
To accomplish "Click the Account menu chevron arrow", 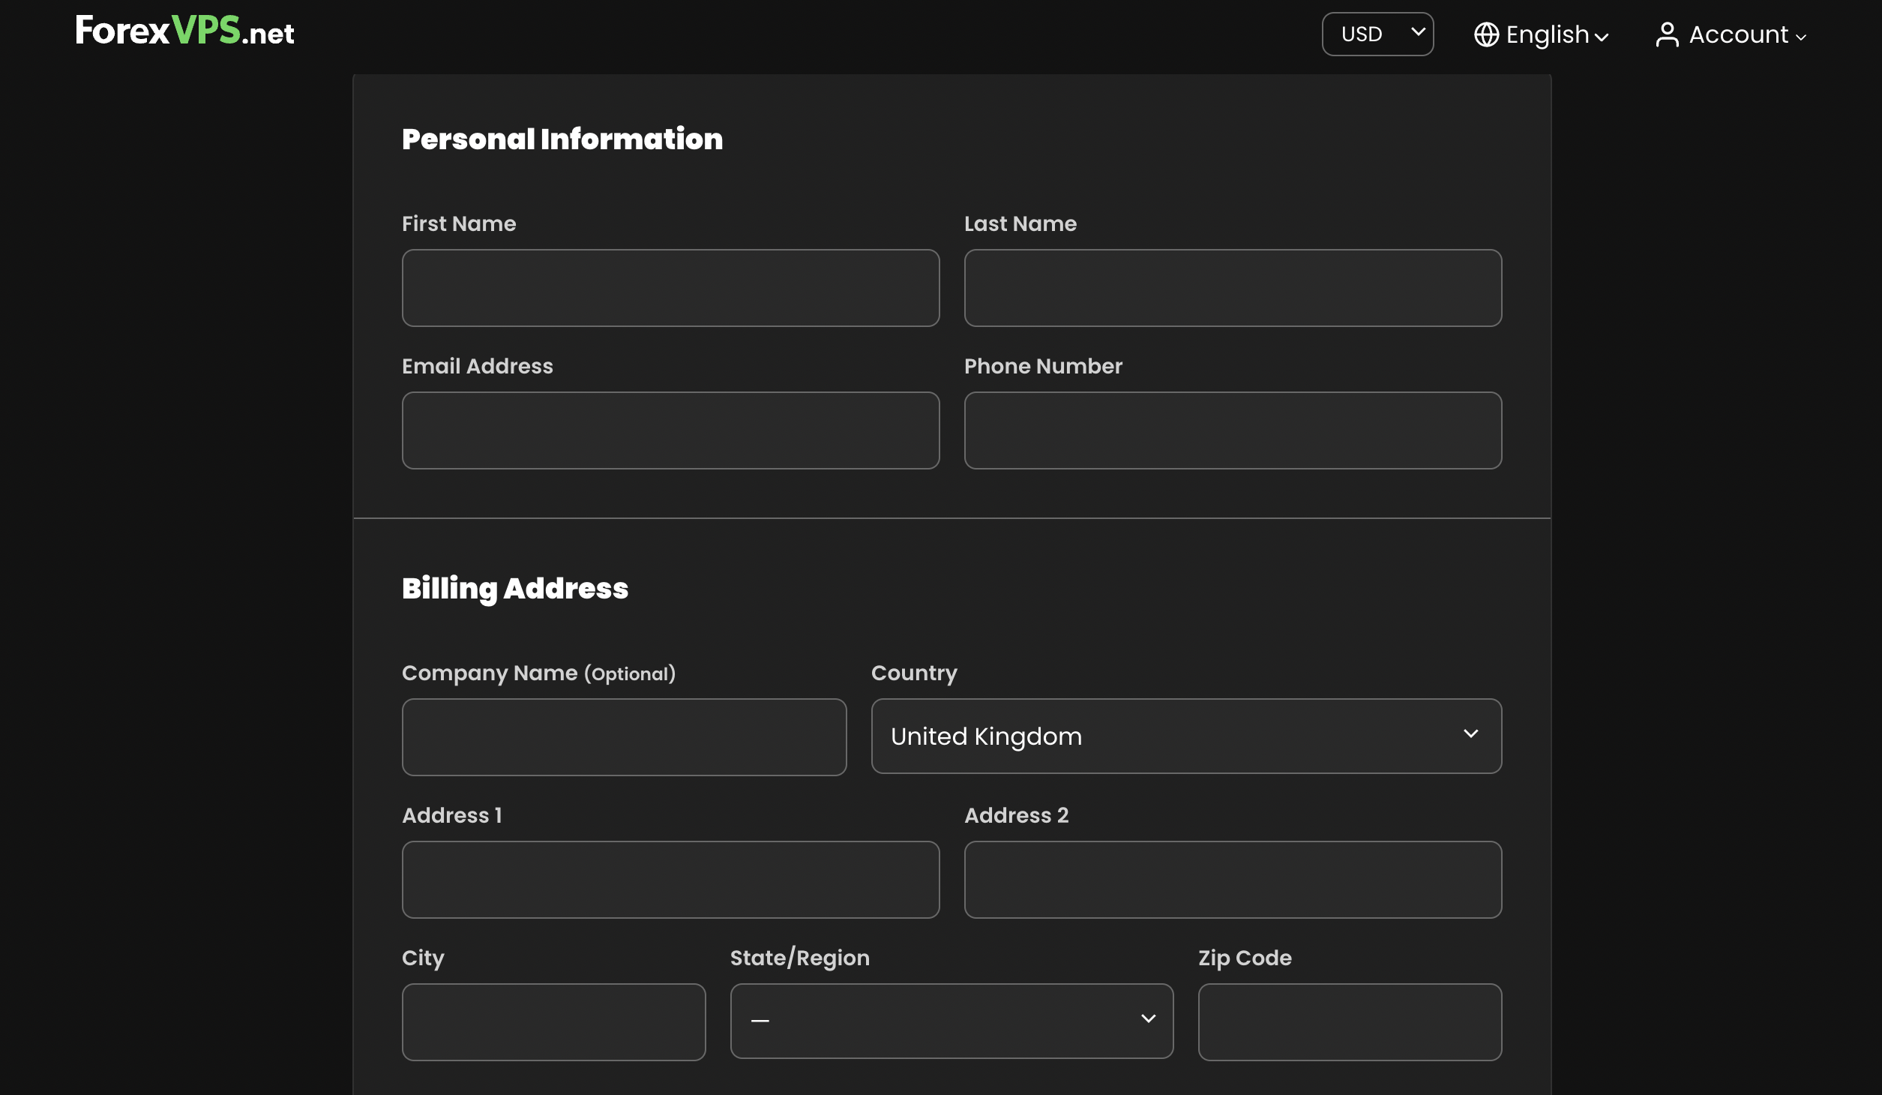I will pos(1803,37).
